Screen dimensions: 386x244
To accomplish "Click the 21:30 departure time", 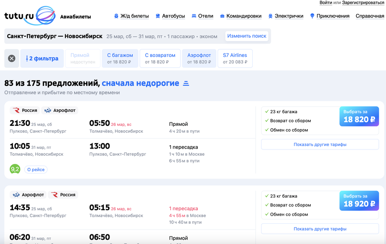I will [20, 123].
